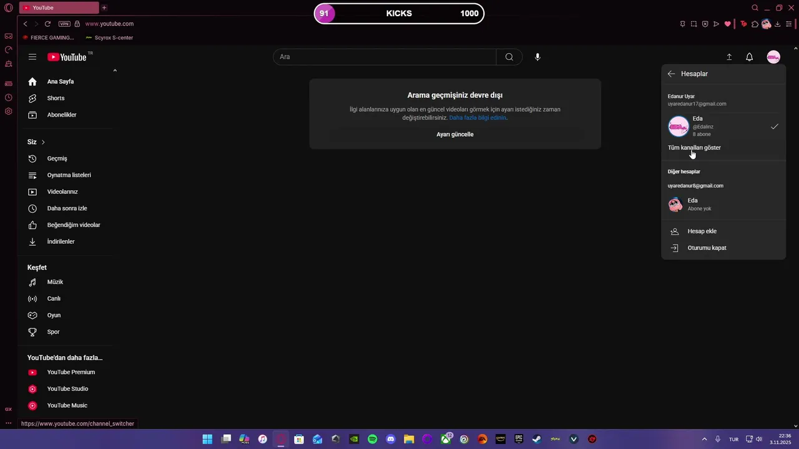Image resolution: width=799 pixels, height=449 pixels.
Task: Click the upload arrow icon in YouTube header
Action: (729, 57)
